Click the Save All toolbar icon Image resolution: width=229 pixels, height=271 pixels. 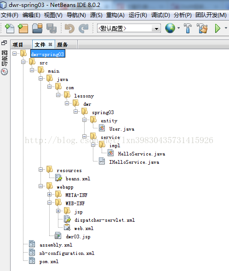coord(52,29)
